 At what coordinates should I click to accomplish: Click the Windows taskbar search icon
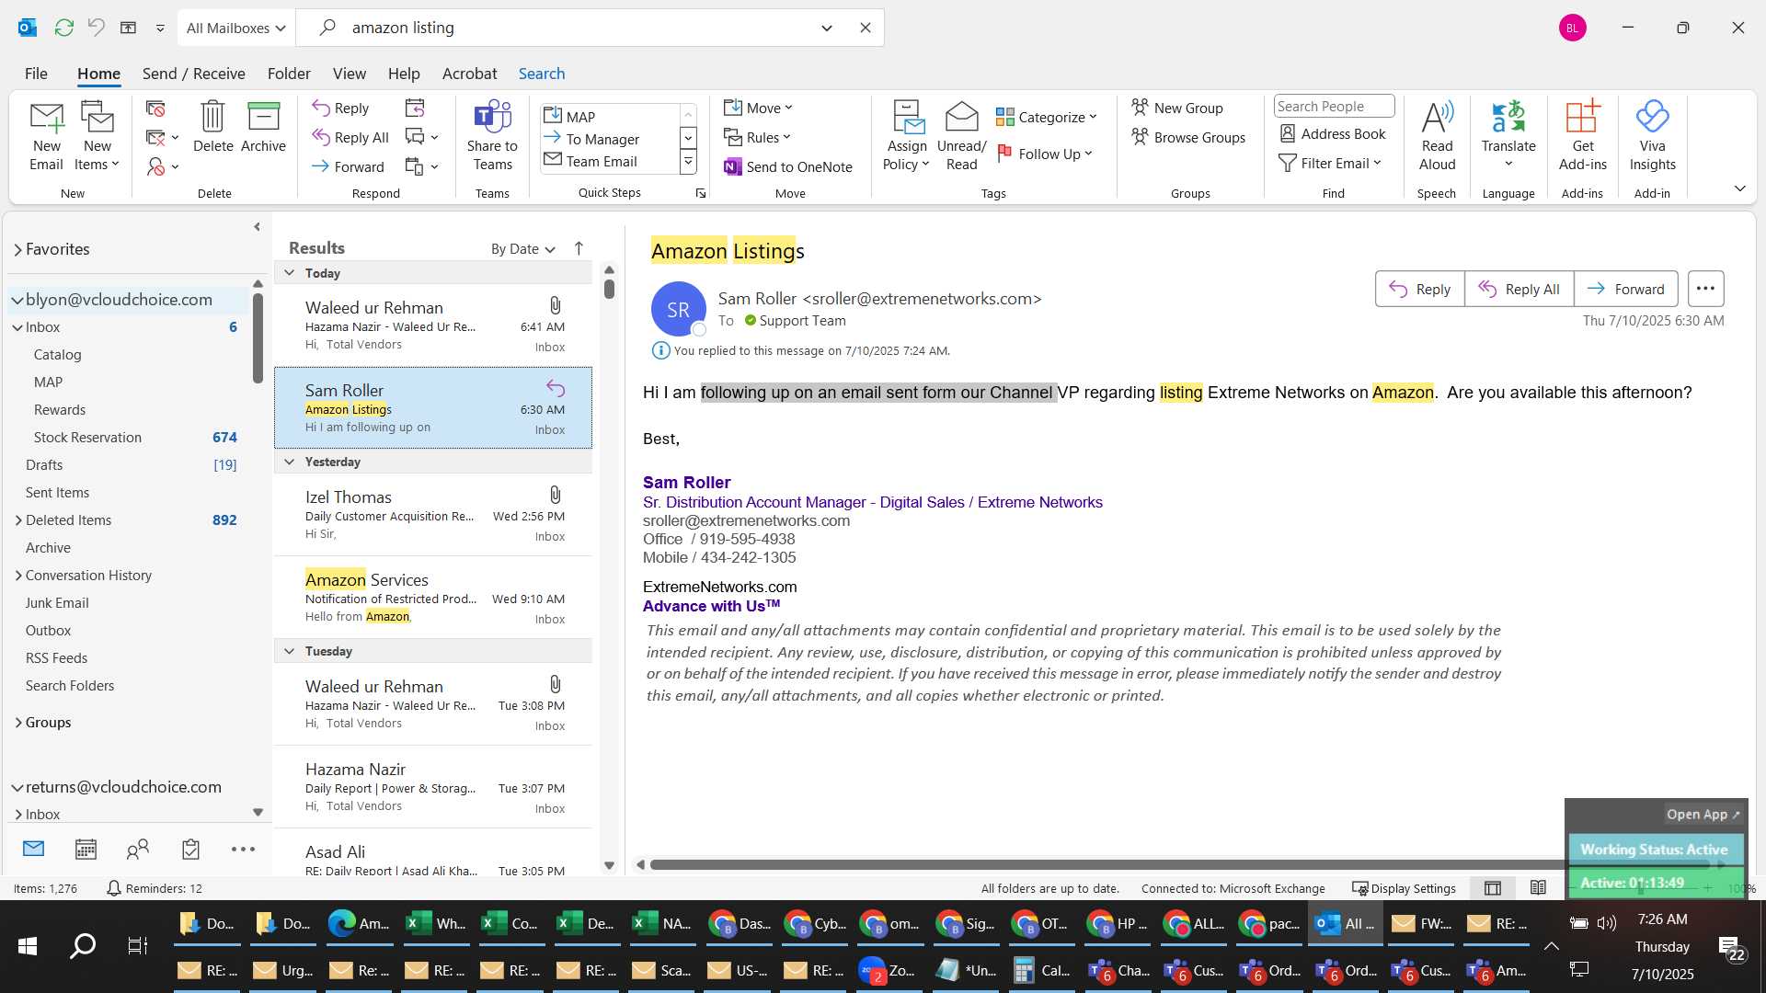[x=83, y=946]
